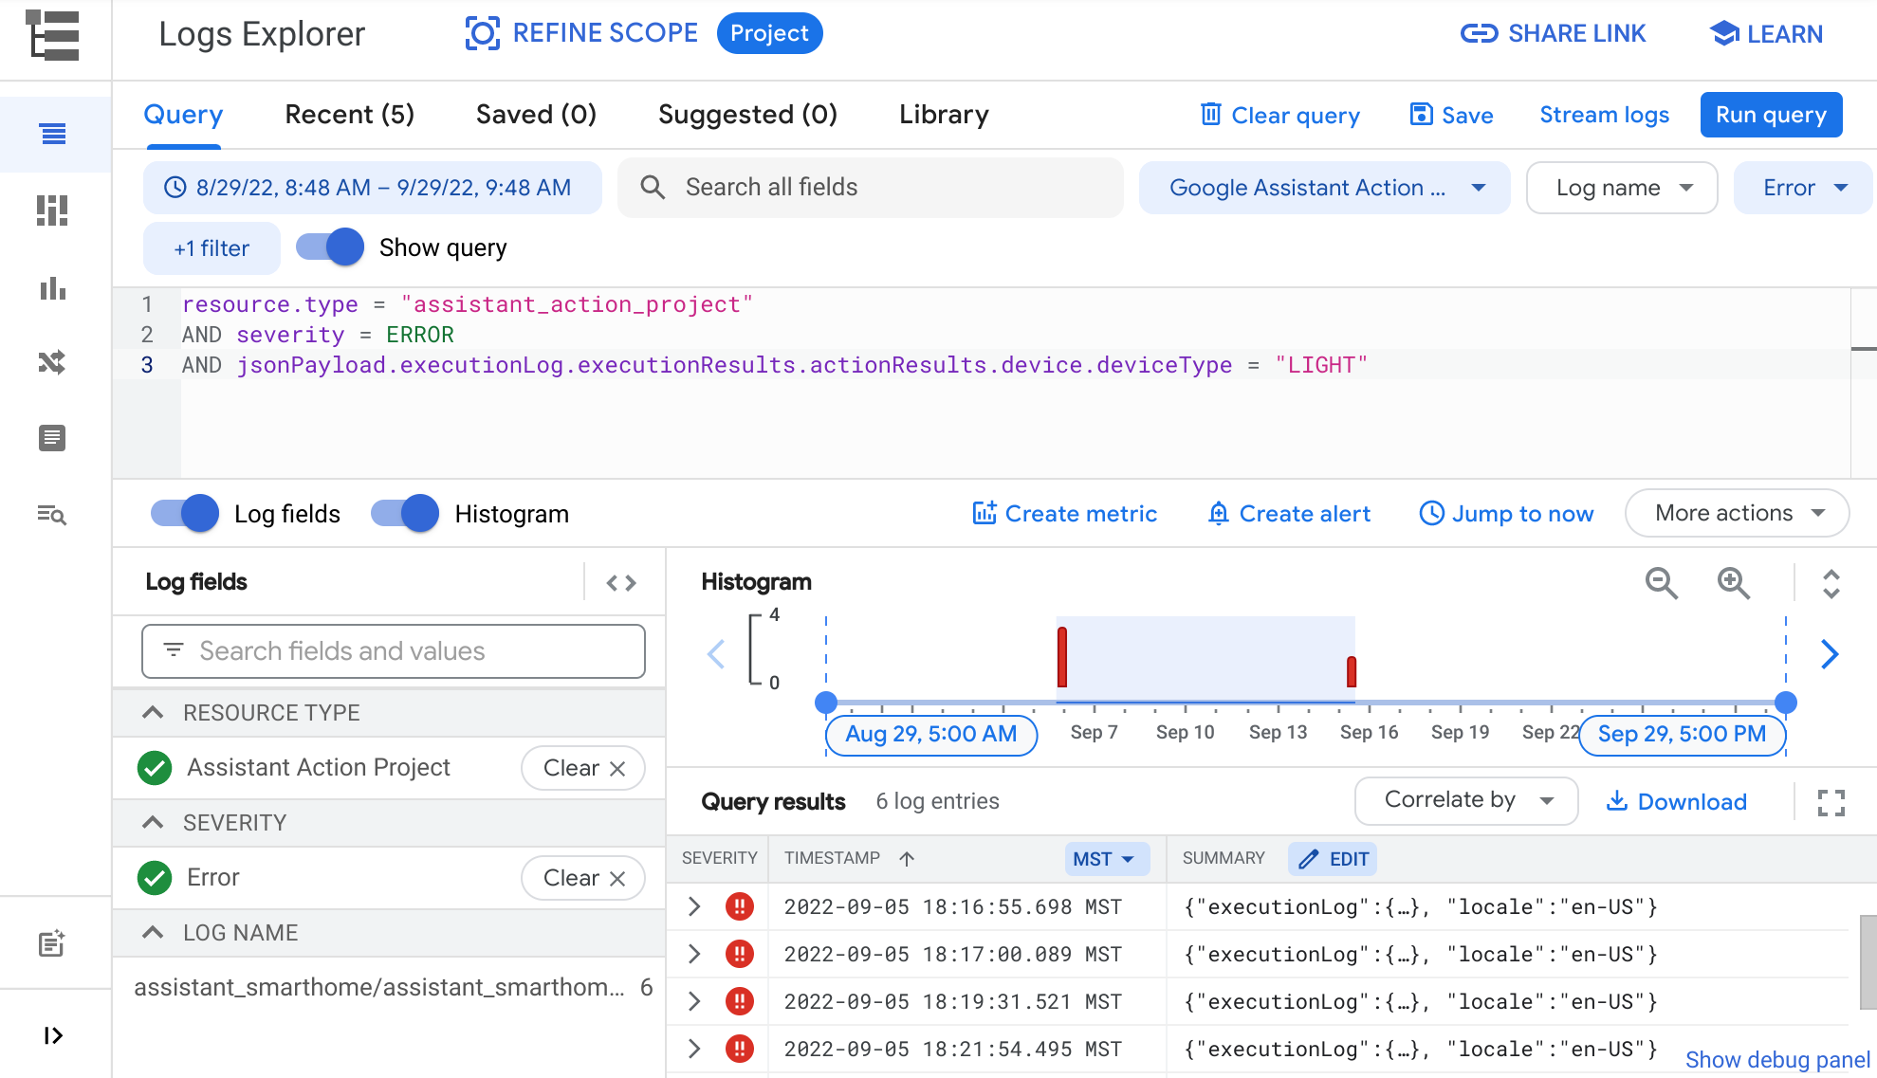Screen dimensions: 1877x1078
Task: Click the histogram zoom in magnifier
Action: point(1735,581)
